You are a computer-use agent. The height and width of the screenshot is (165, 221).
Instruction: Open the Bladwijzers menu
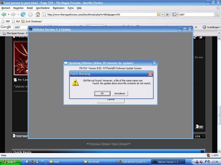pos(59,8)
